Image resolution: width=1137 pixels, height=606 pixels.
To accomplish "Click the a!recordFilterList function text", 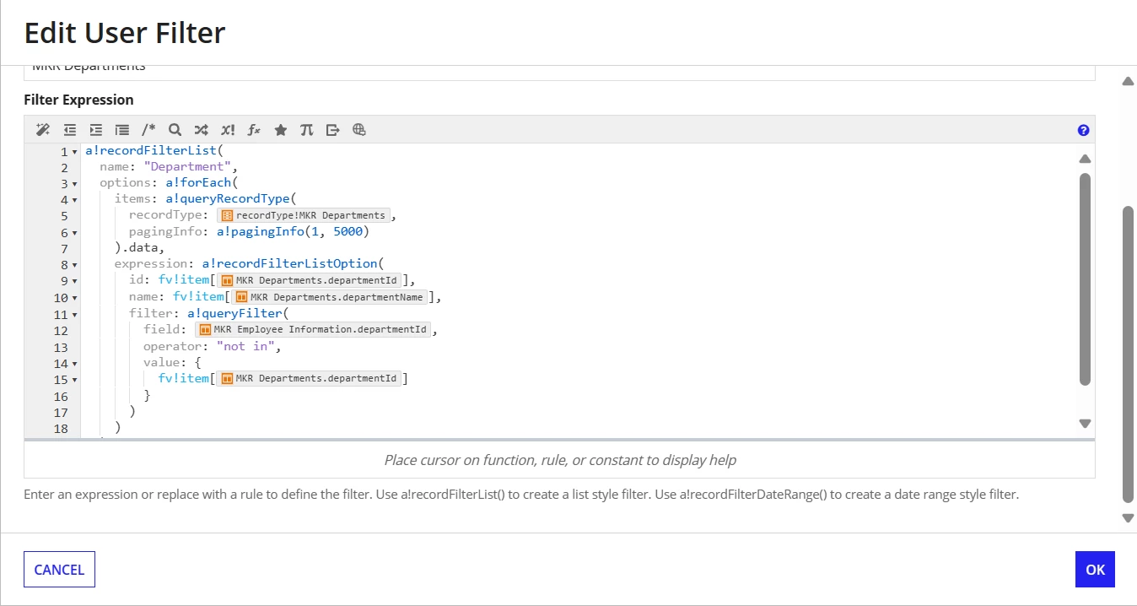I will (151, 150).
